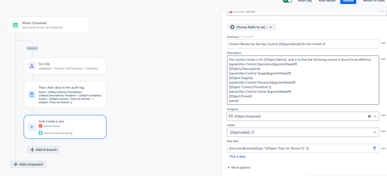Click the Scheduled trigger calendar icon
The height and width of the screenshot is (176, 387).
[15, 25]
